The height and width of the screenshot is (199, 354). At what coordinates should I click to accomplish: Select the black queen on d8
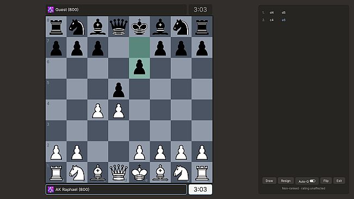point(119,27)
